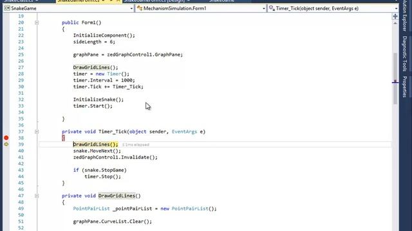Click 'graphPane.CurveList.Clear();' statement
Viewport: 412px width, 231px height.
pos(113,221)
